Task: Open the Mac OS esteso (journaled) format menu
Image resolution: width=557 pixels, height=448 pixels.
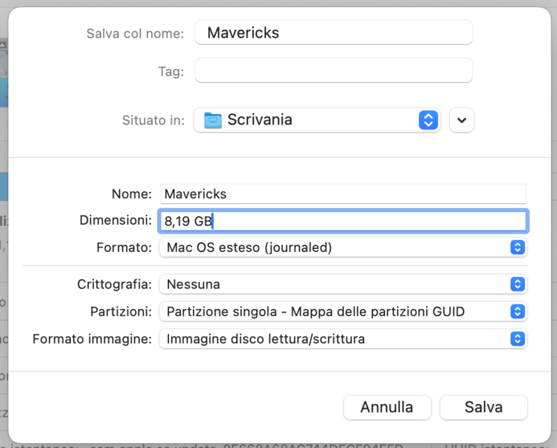Action: coord(334,247)
